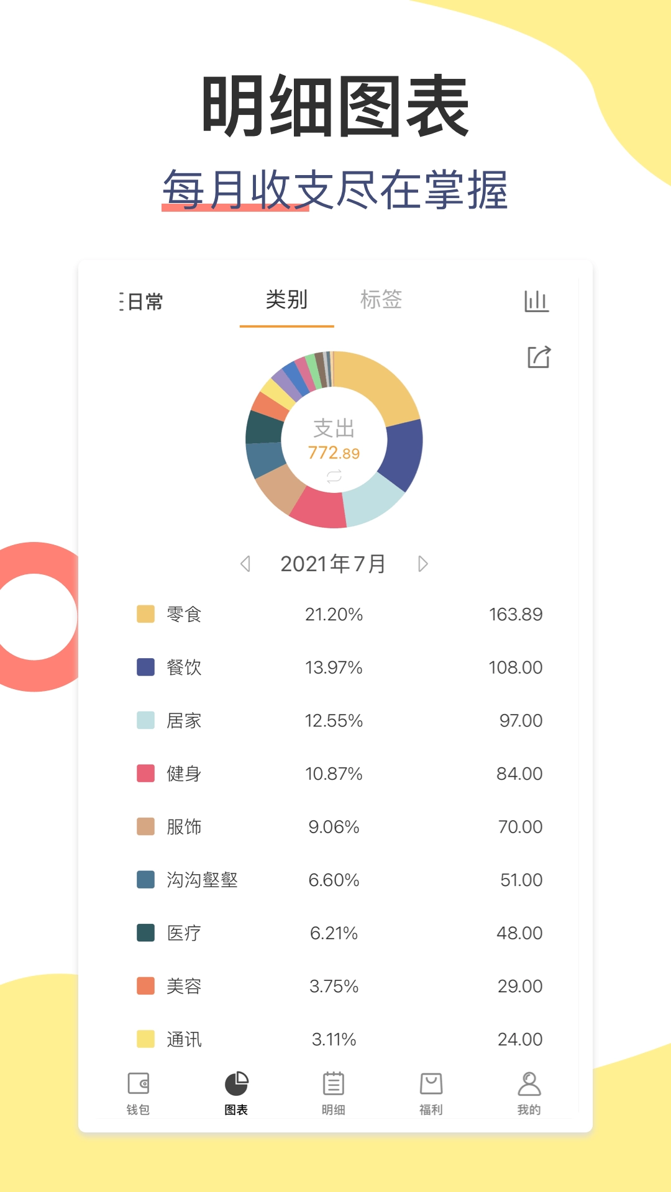Open the 2021年7月 date picker
Screen dimensions: 671x1192
tap(334, 564)
